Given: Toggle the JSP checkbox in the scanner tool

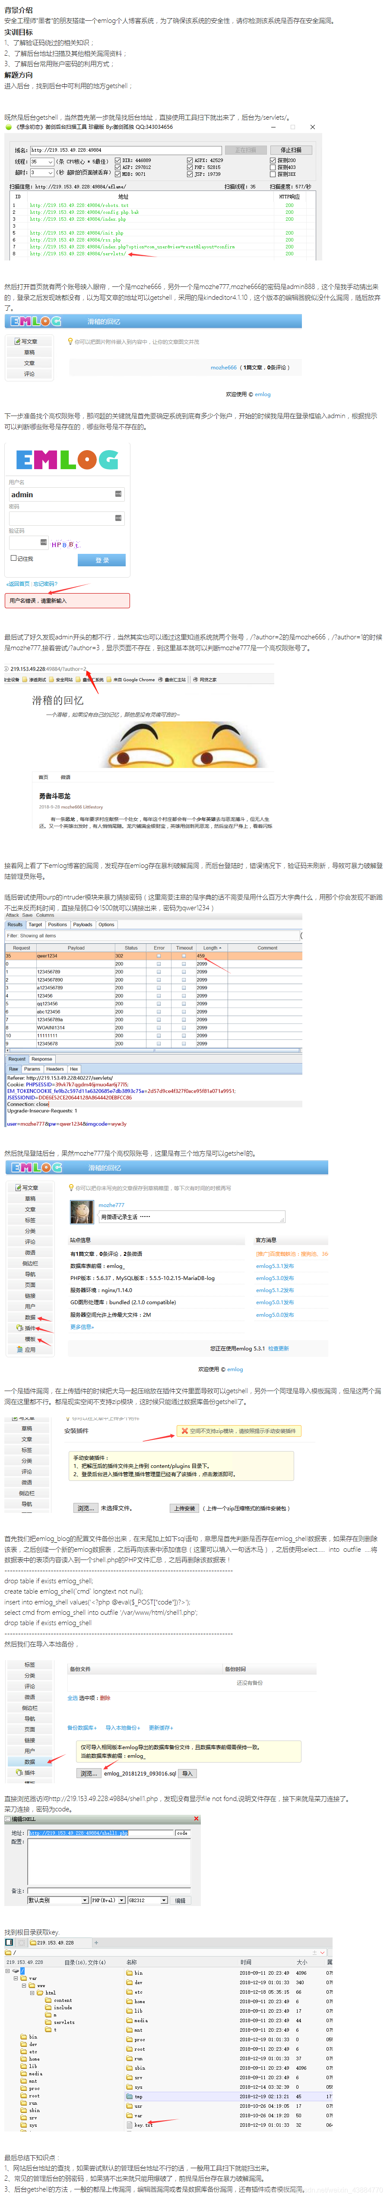Looking at the screenshot, I should [190, 174].
